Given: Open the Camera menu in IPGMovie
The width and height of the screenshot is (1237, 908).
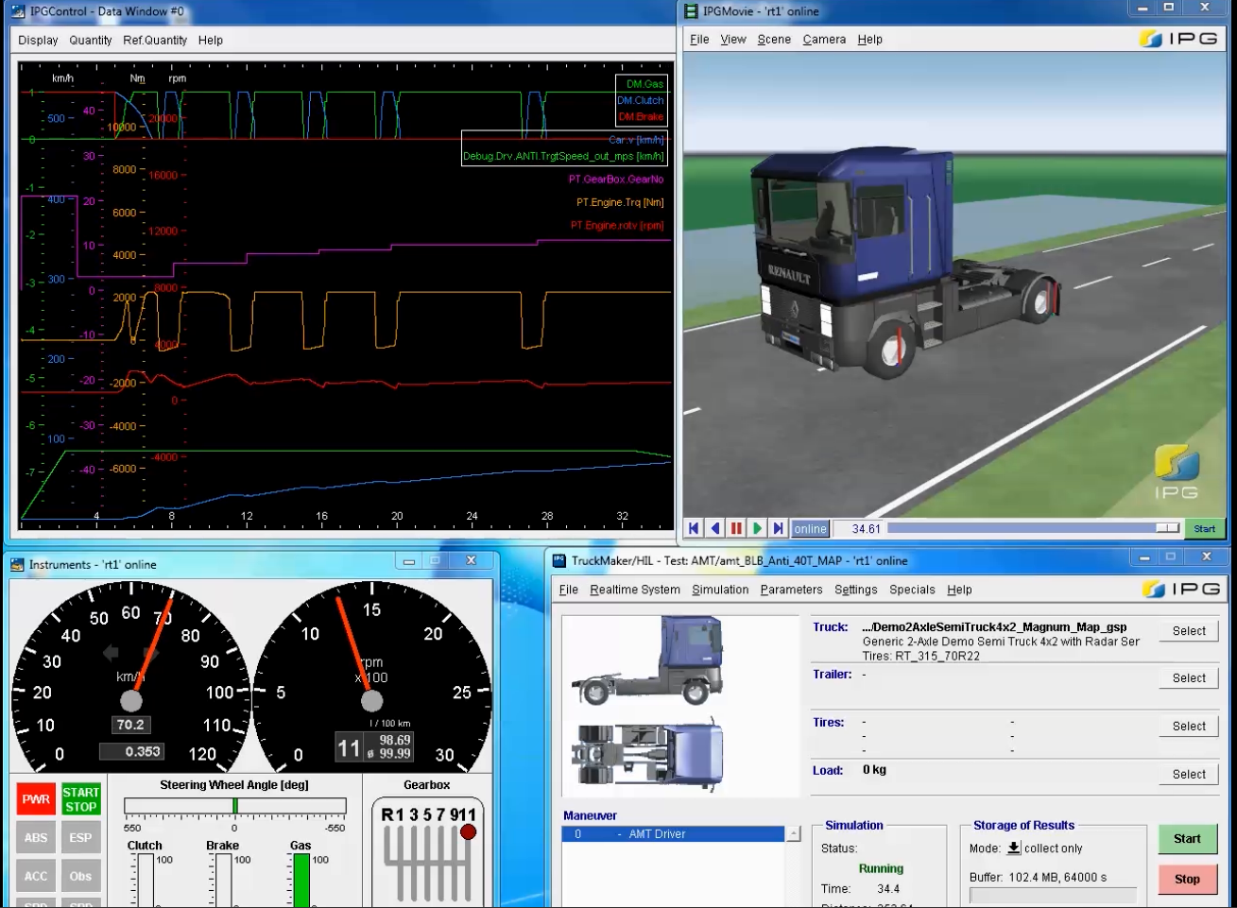Looking at the screenshot, I should click(x=824, y=40).
